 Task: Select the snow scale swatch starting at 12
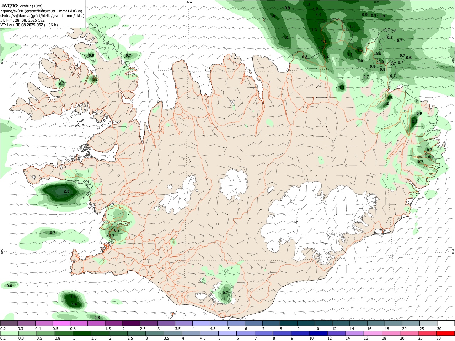pyautogui.click(x=341, y=323)
